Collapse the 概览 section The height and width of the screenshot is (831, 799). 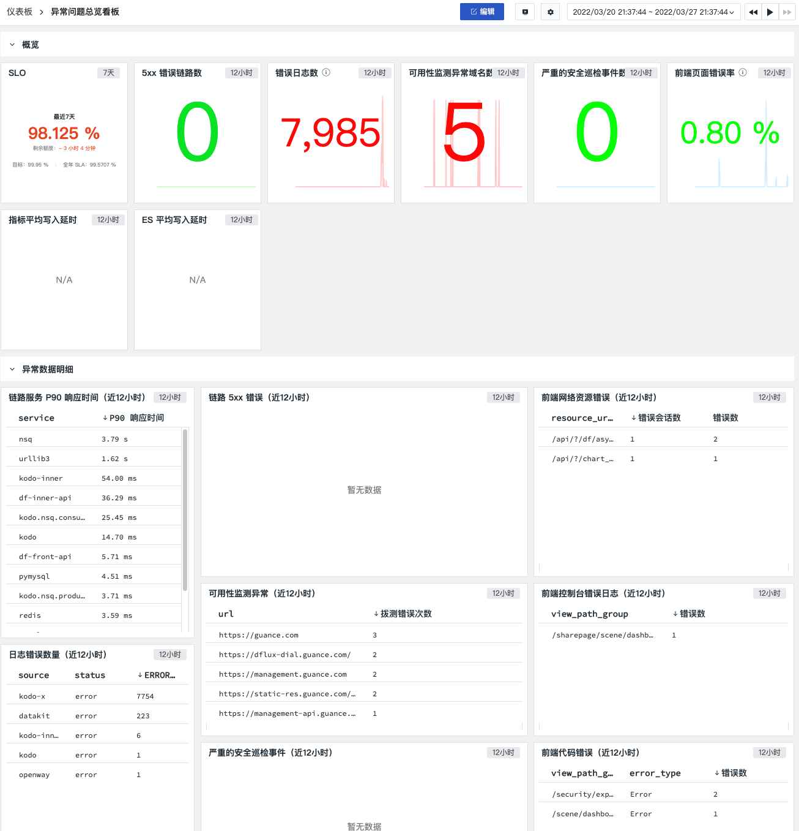point(12,45)
